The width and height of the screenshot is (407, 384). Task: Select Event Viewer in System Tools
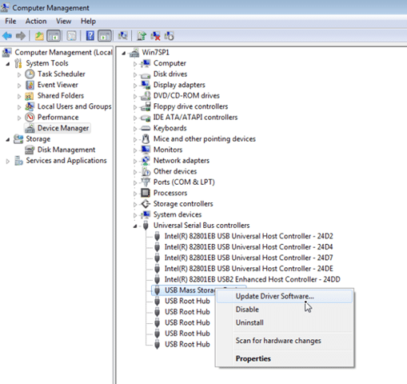(x=58, y=85)
